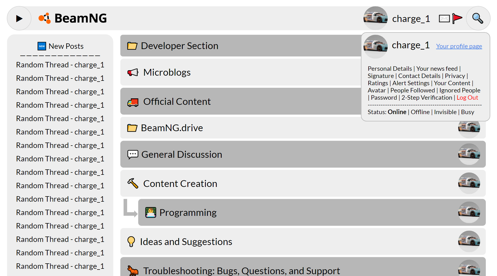Open the inbox envelope icon
The width and height of the screenshot is (497, 276).
444,18
